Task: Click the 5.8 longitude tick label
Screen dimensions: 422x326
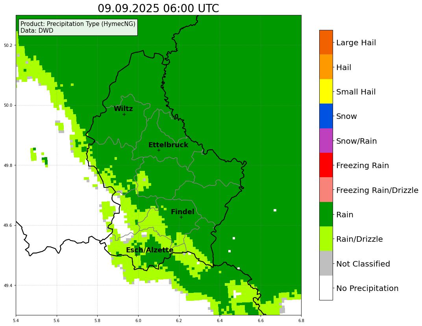Action: tap(97, 320)
